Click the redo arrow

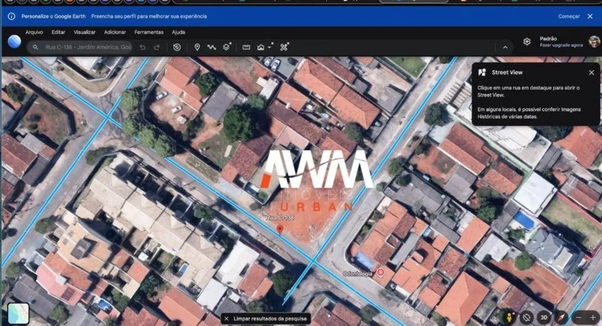[157, 47]
